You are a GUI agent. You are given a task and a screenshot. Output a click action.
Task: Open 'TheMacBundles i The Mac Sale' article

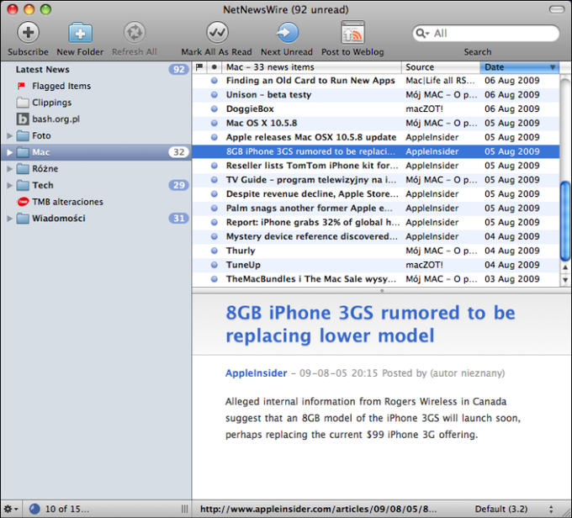[376, 279]
